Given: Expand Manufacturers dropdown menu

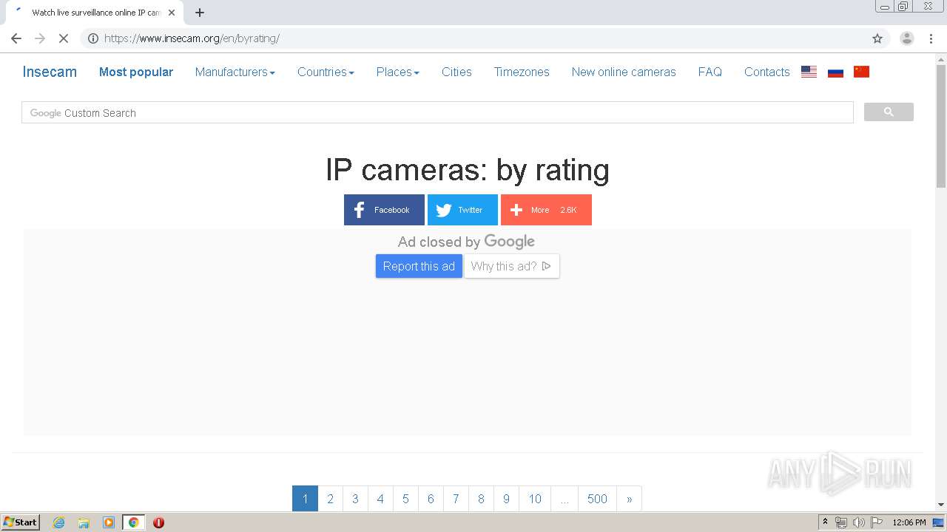Looking at the screenshot, I should click(x=235, y=72).
